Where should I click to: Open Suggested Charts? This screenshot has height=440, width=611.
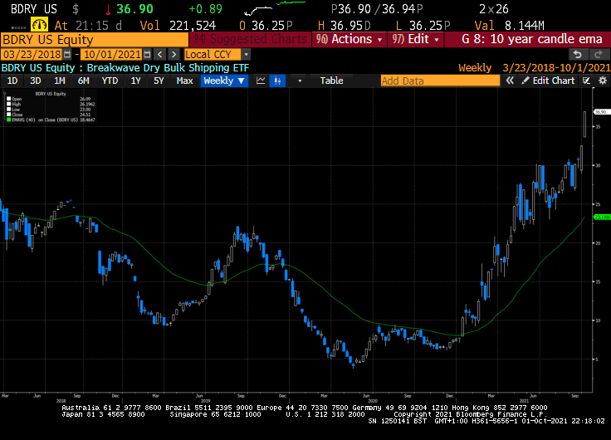250,39
